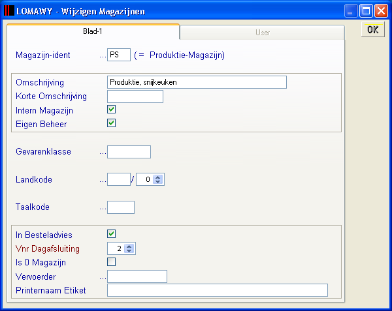Enable Is 0 Magazijn checkbox

pyautogui.click(x=111, y=261)
